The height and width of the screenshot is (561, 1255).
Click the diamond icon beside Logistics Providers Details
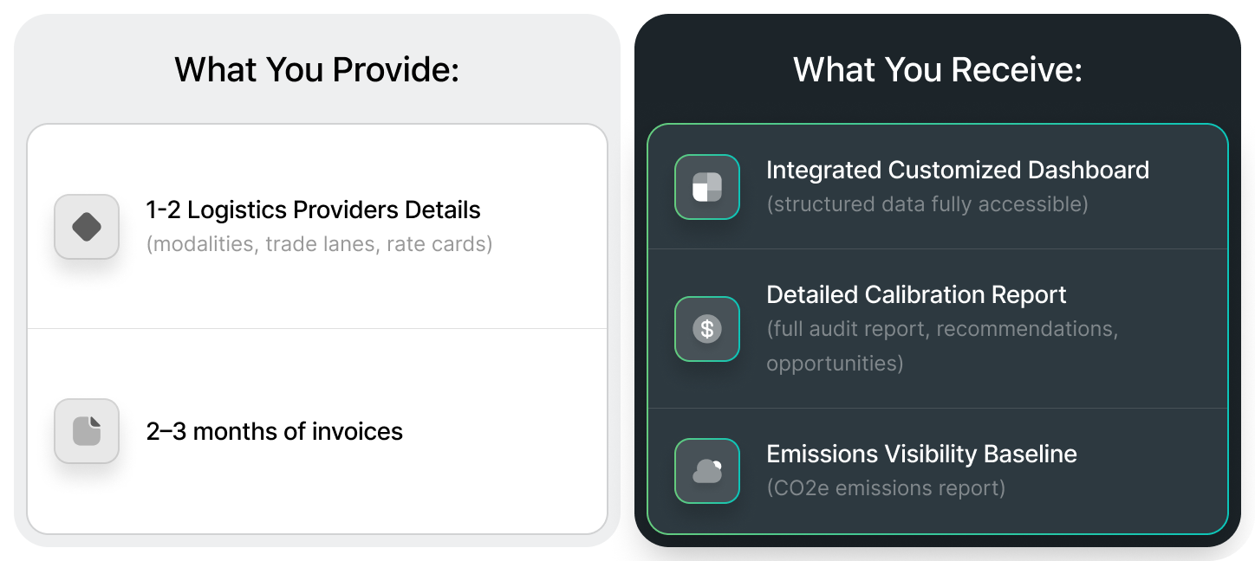coord(87,227)
